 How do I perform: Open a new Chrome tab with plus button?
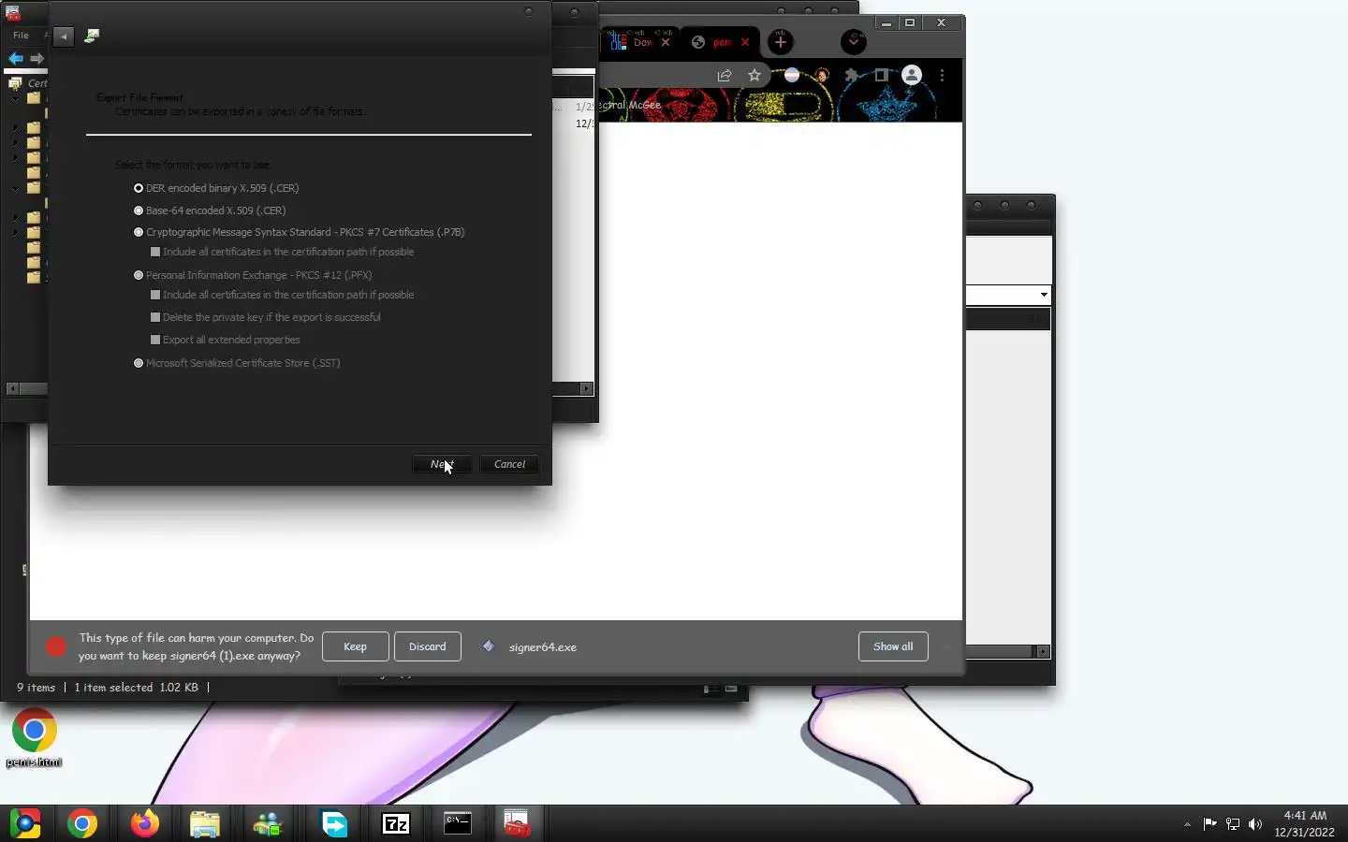781,42
